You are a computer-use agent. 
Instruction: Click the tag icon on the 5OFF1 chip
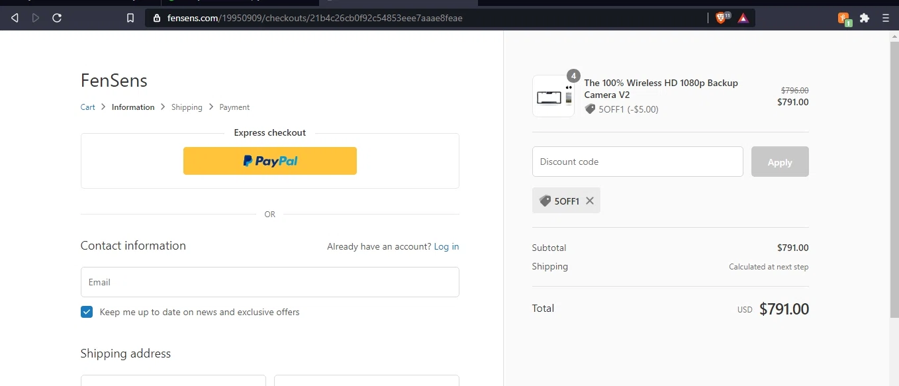(545, 201)
